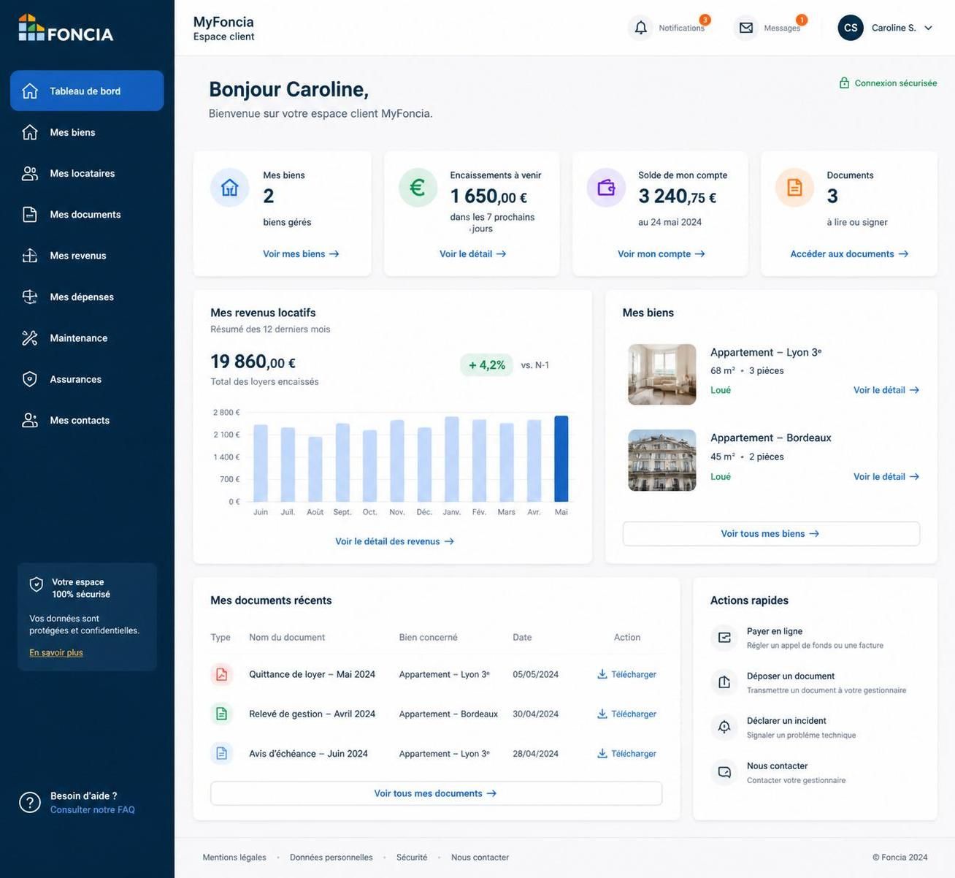Click the Mes contacts person icon
Screen dimensions: 955x878
click(x=30, y=420)
